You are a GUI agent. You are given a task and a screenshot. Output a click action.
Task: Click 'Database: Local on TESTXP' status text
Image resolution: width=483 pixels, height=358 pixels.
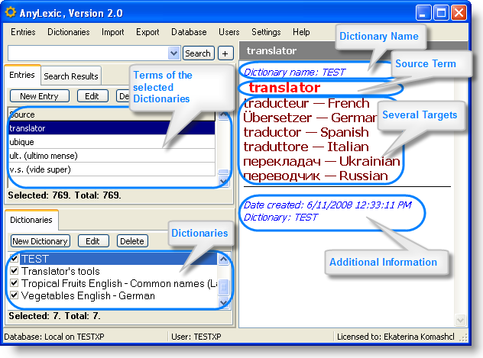tap(54, 337)
